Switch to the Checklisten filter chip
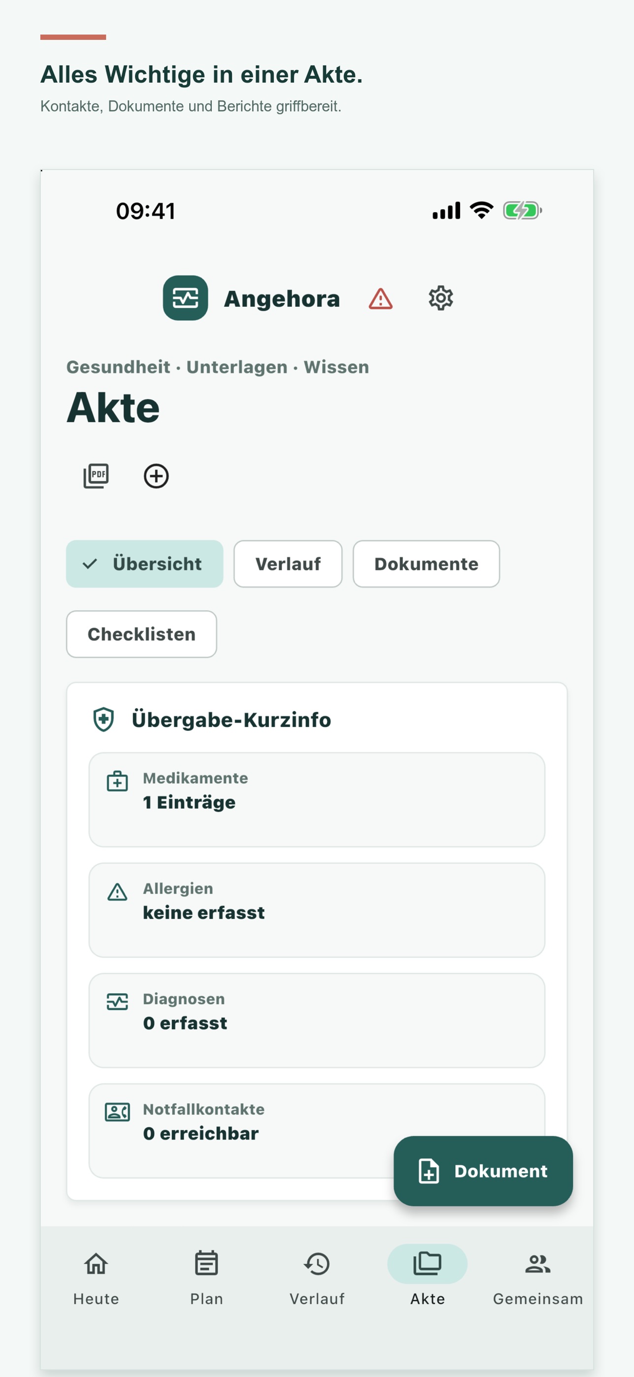The height and width of the screenshot is (1377, 634). tap(141, 634)
